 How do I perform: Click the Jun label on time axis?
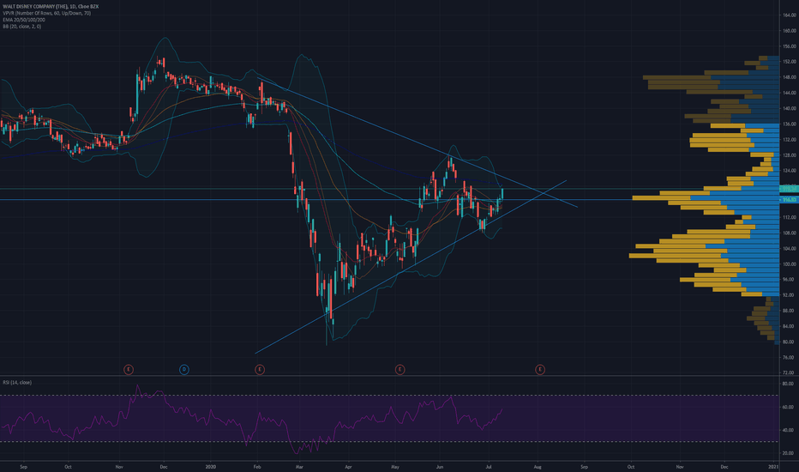tap(440, 467)
